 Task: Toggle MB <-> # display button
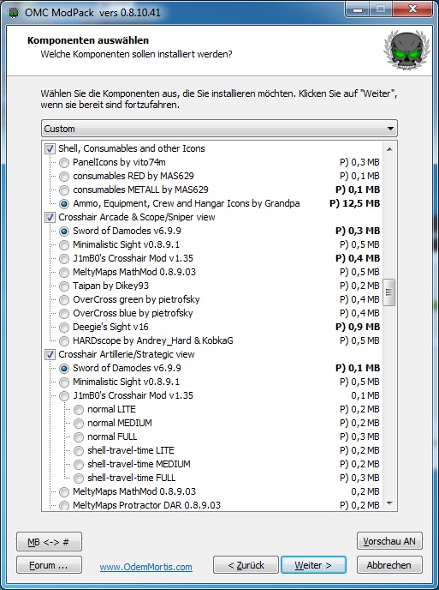click(x=49, y=542)
